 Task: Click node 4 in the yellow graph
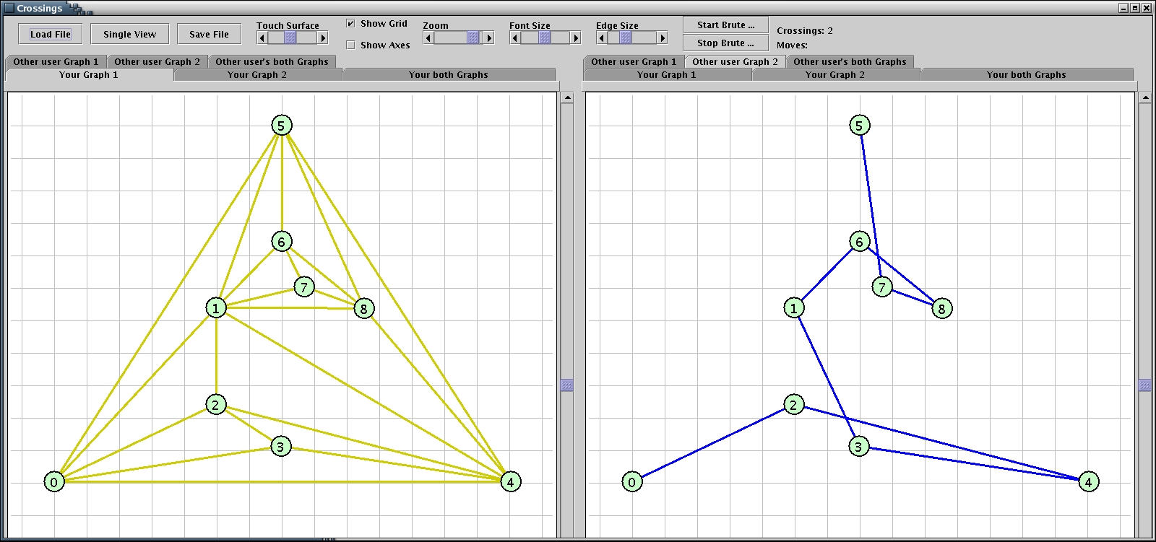tap(511, 482)
